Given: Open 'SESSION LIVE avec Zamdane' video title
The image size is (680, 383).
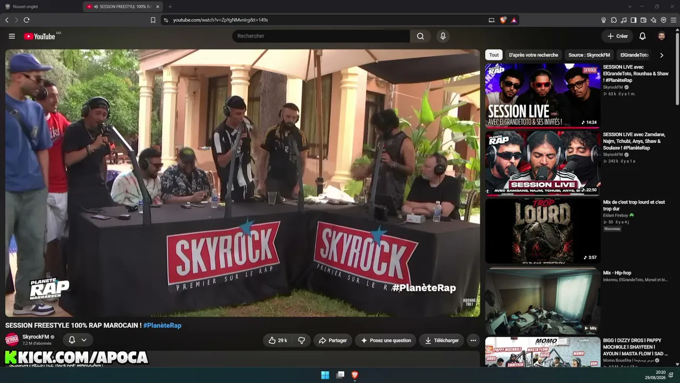Looking at the screenshot, I should click(x=634, y=141).
